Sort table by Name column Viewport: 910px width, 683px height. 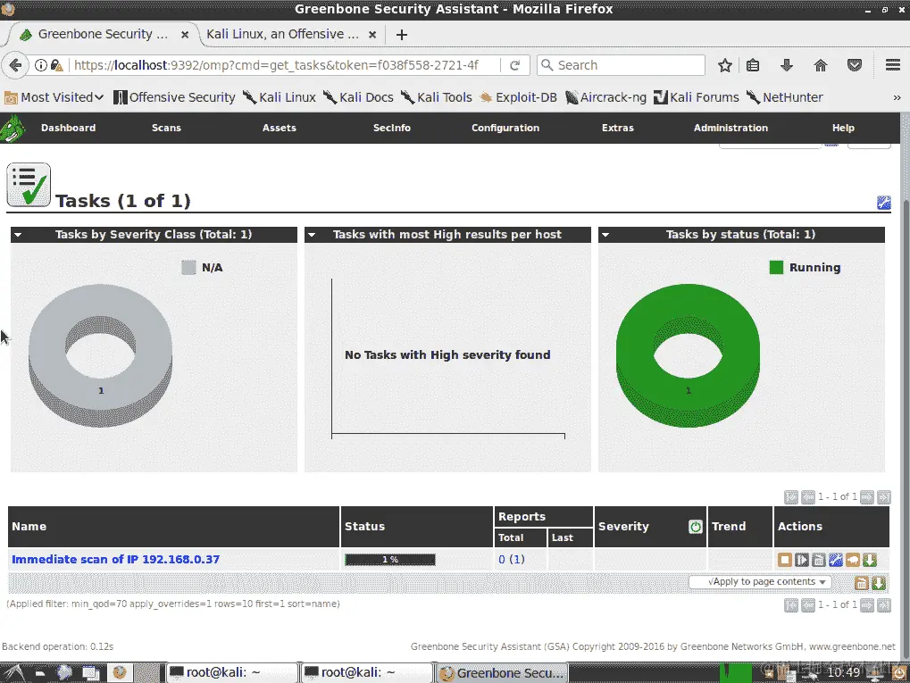[x=29, y=527]
